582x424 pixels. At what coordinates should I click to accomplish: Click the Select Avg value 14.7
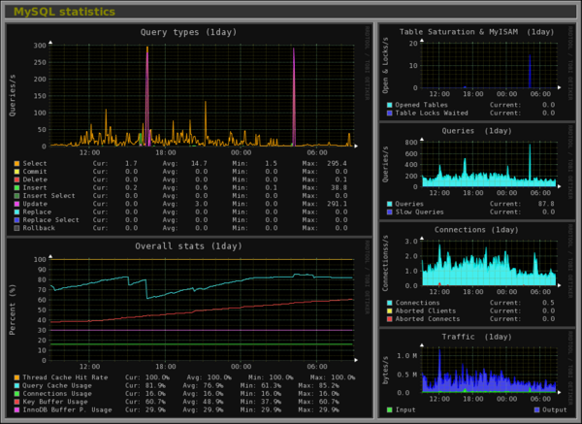[199, 163]
